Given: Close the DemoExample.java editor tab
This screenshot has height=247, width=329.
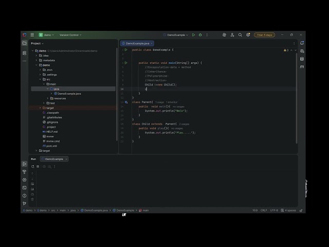Looking at the screenshot, I should tap(152, 43).
